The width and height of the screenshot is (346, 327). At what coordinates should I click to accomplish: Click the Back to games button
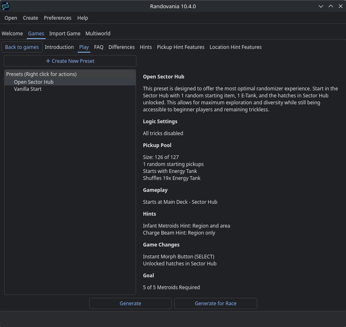click(x=22, y=47)
